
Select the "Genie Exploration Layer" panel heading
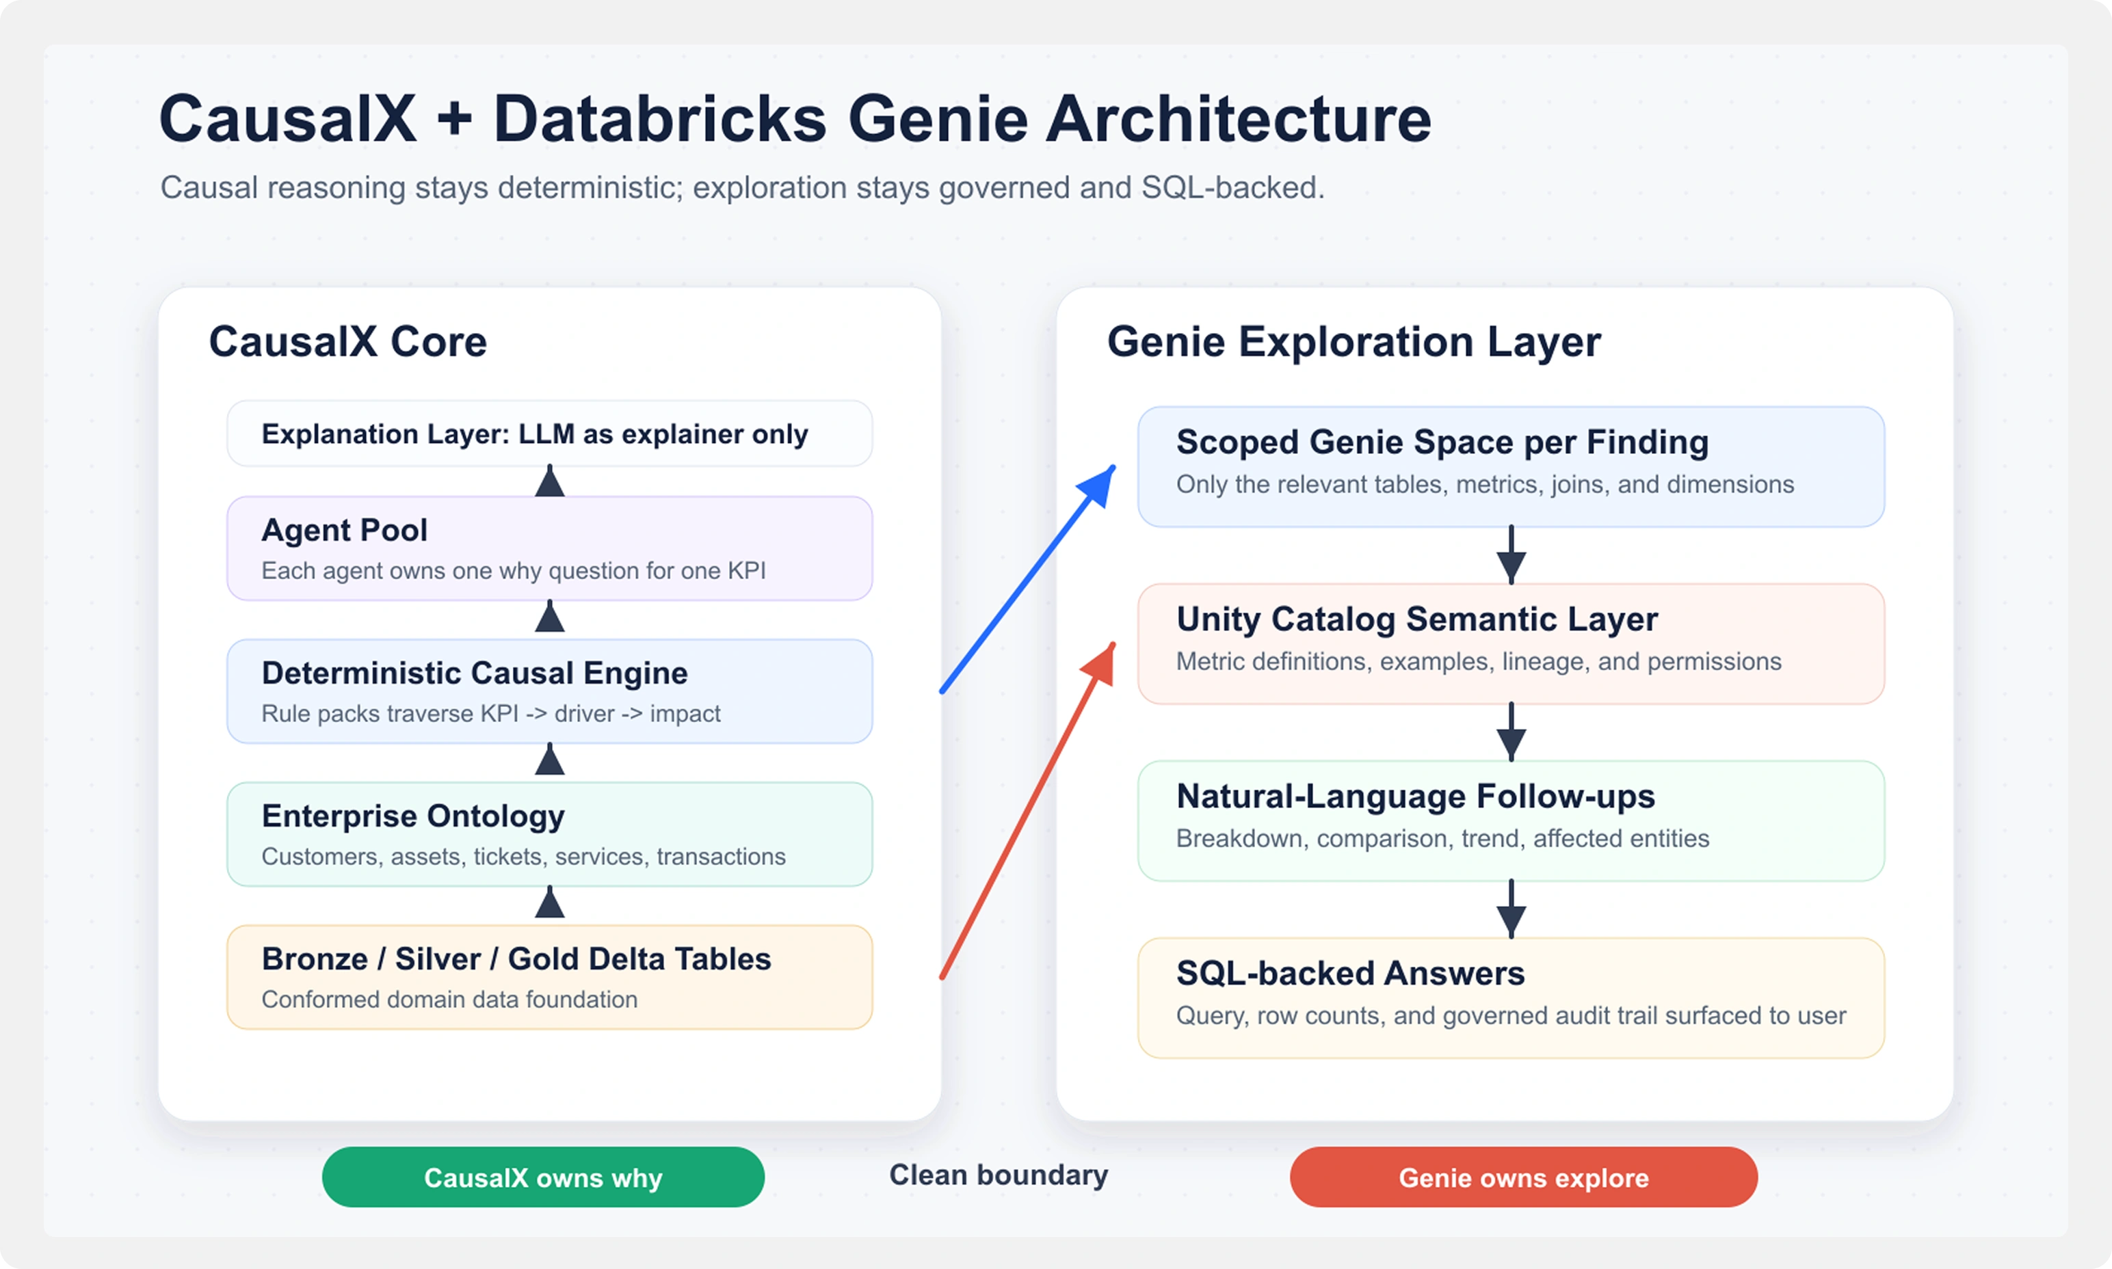1354,342
